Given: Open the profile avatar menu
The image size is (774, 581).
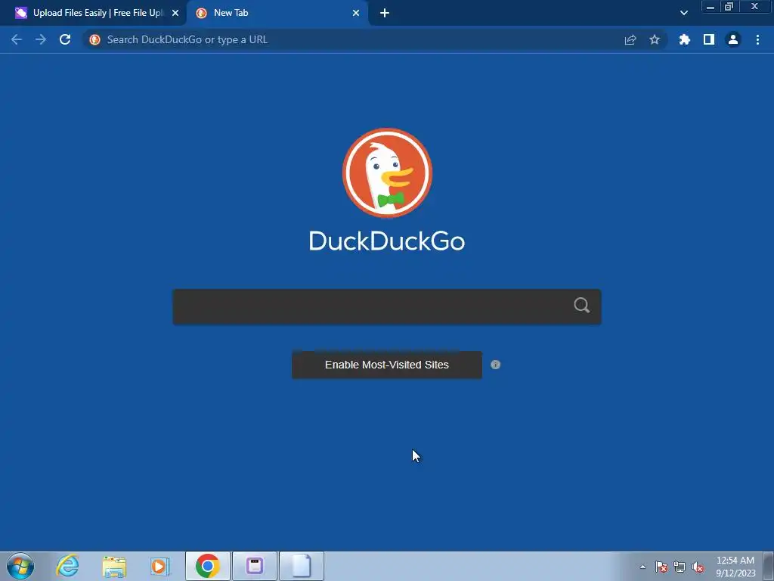Looking at the screenshot, I should tap(733, 39).
